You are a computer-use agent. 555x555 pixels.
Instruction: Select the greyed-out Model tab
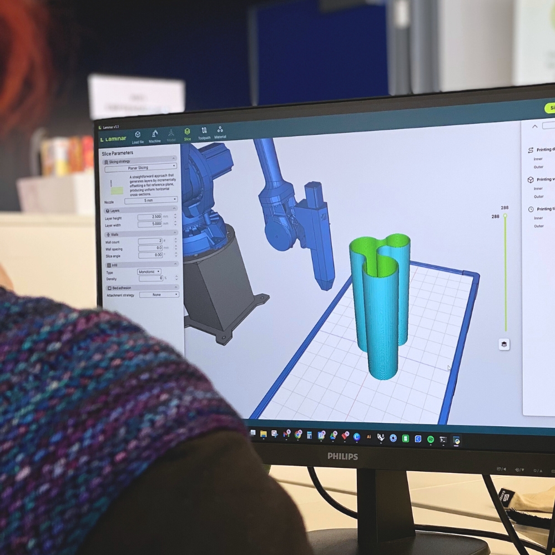pos(171,135)
